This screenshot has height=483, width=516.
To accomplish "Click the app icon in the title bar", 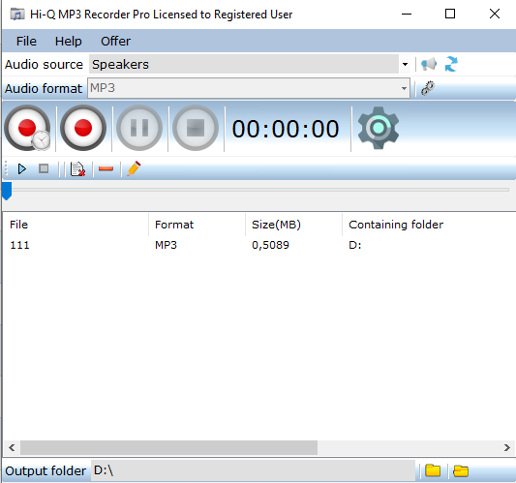I will coord(17,15).
